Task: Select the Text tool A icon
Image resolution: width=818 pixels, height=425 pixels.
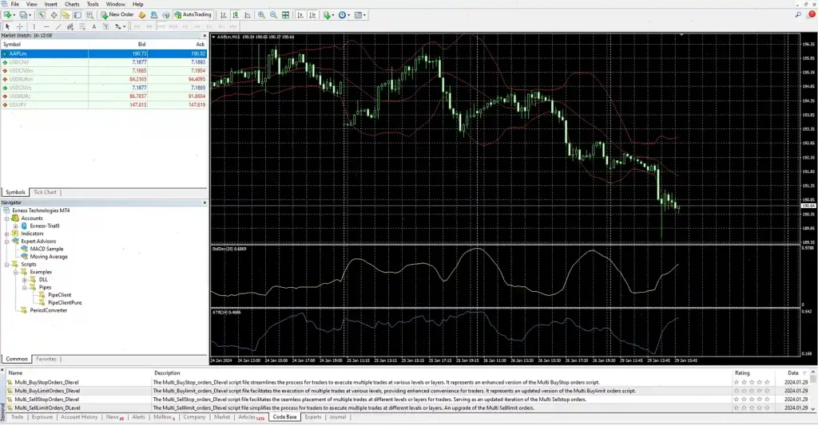Action: click(x=94, y=26)
